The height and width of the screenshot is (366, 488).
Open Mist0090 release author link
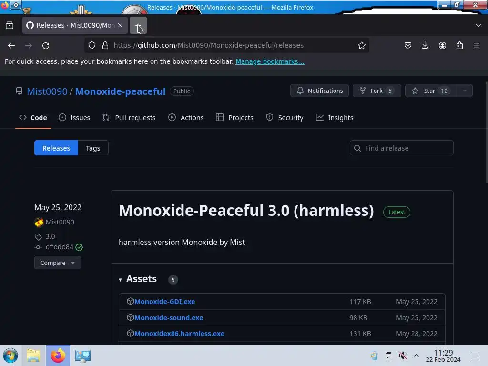point(60,222)
